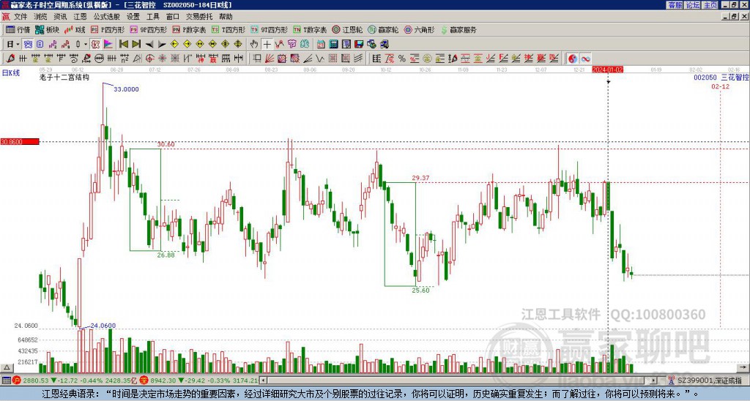Click the 老子十二宫结构 label
This screenshot has width=750, height=401.
pos(64,77)
